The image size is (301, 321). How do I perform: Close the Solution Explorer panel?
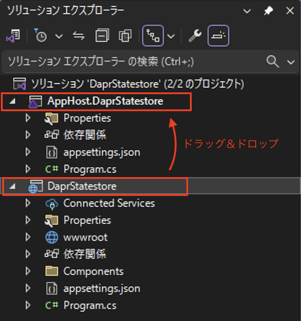tap(290, 11)
